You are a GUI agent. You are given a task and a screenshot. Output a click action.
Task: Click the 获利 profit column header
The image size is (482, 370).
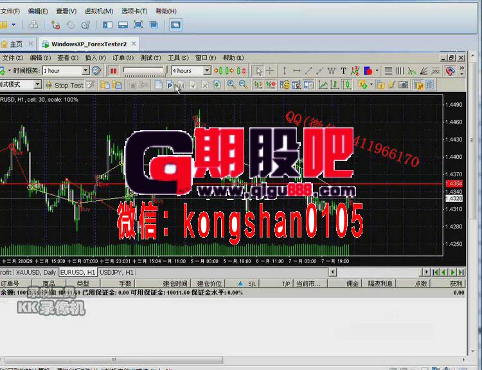447,284
